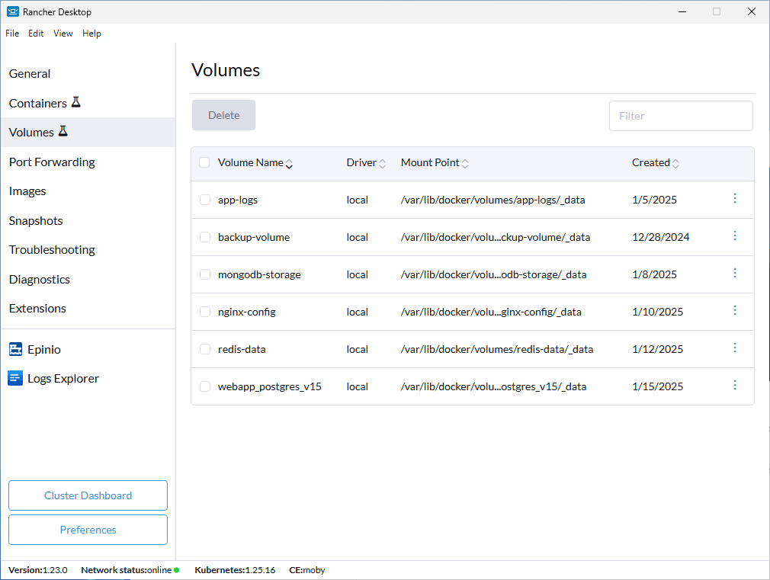Check the nginx-config checkbox
This screenshot has width=770, height=580.
click(x=205, y=312)
